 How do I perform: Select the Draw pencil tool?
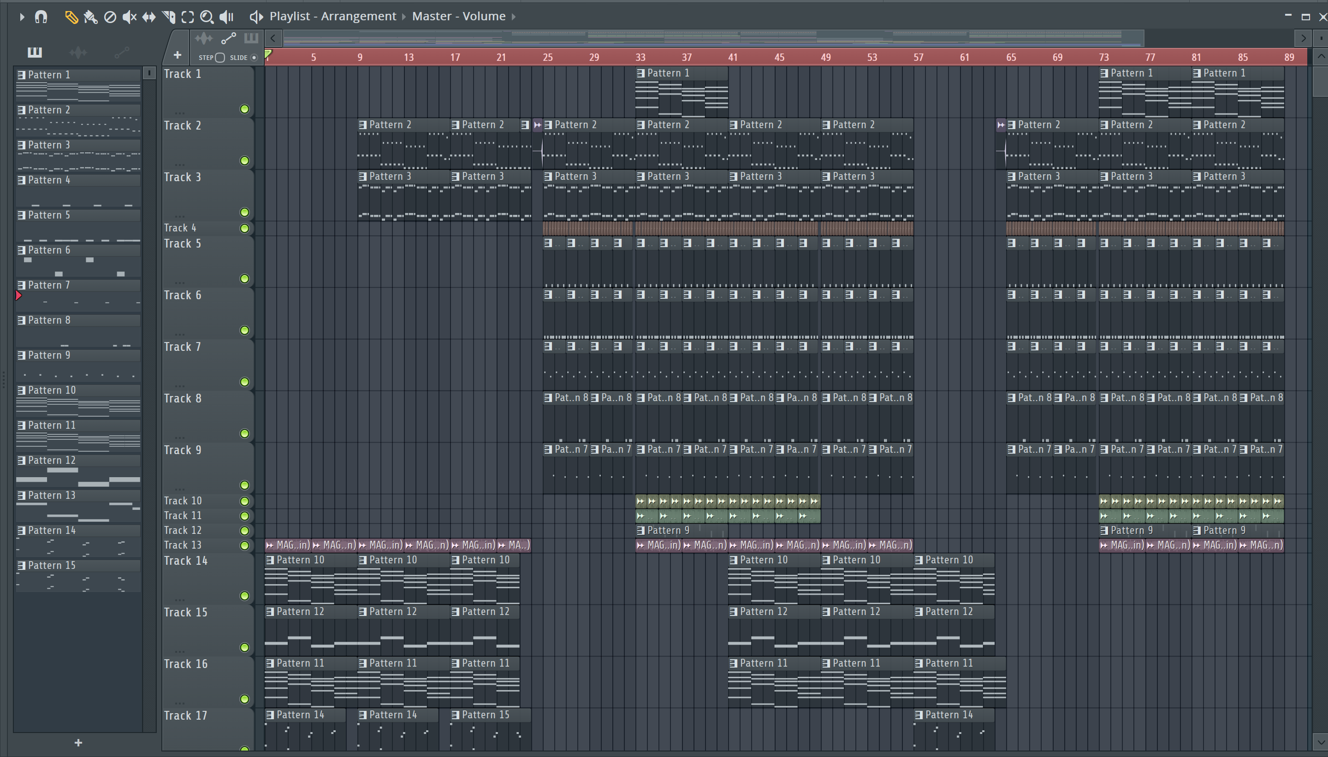71,17
